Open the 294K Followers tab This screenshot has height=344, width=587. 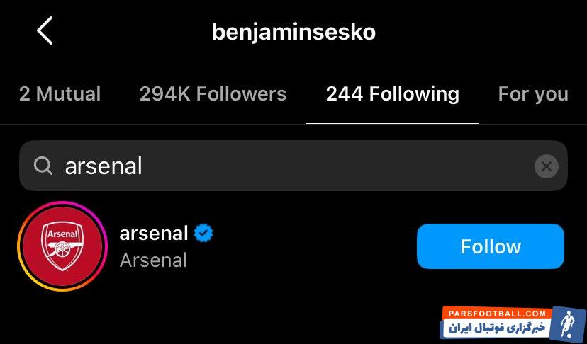[x=213, y=94]
